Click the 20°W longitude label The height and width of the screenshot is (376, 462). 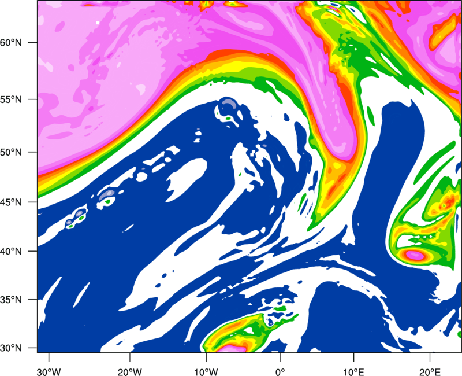pos(130,372)
